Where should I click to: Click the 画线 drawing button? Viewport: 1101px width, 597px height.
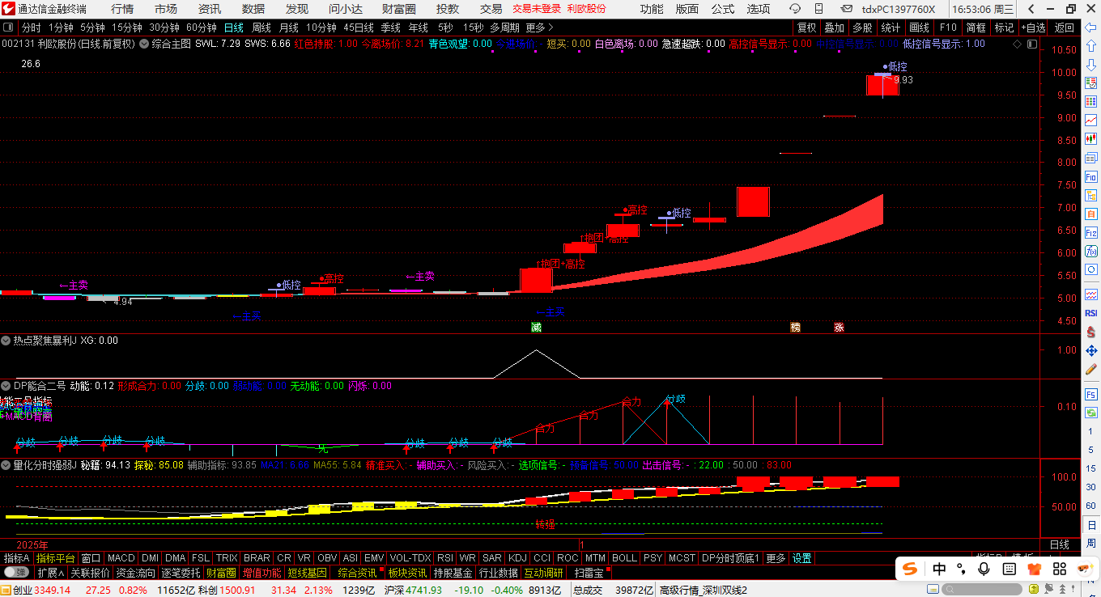[x=919, y=28]
